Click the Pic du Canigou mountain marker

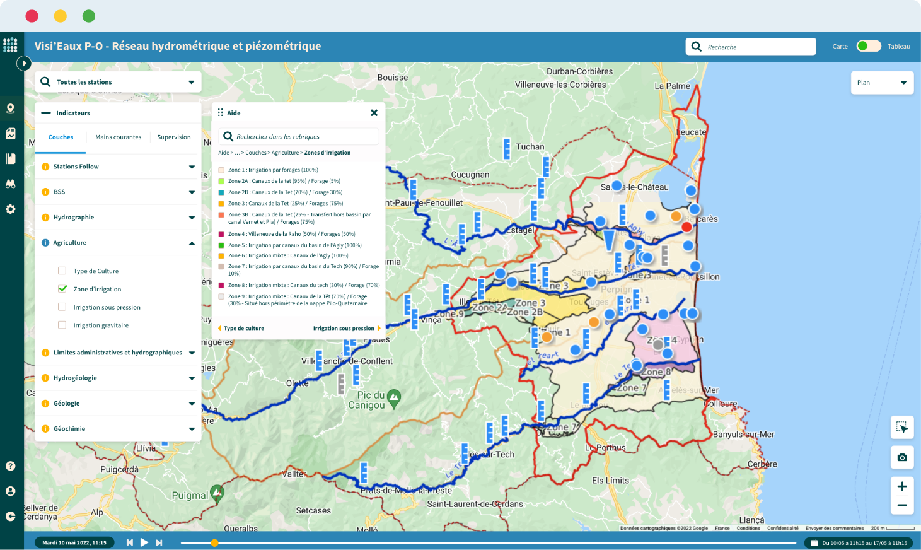click(x=394, y=398)
